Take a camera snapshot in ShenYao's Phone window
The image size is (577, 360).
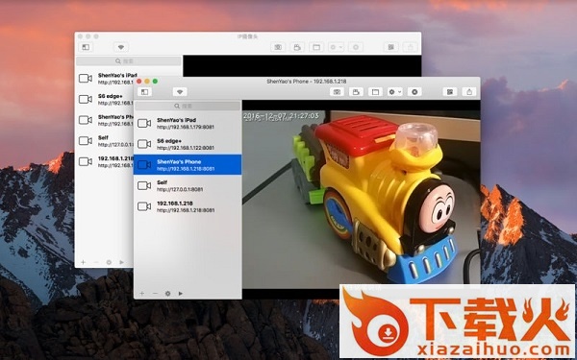coord(337,92)
